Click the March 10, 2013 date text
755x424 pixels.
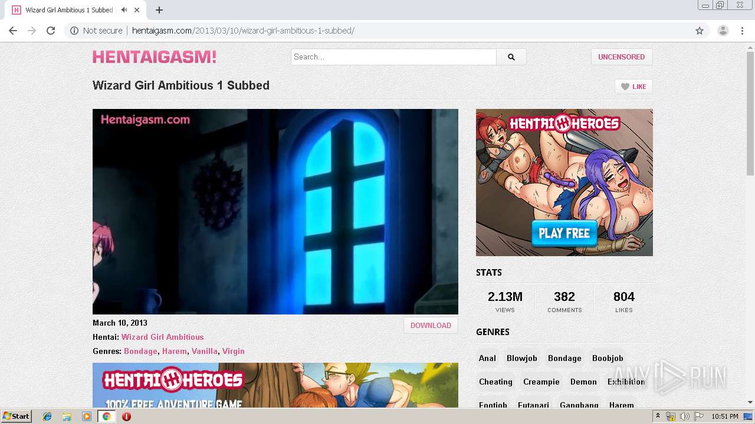(x=120, y=323)
